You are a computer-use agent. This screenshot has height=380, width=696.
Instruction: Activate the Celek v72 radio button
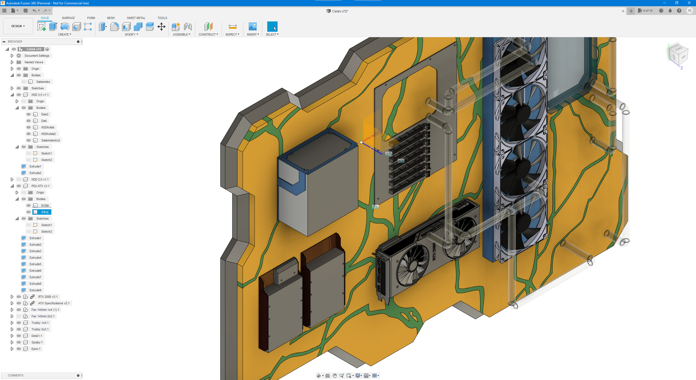tap(47, 49)
